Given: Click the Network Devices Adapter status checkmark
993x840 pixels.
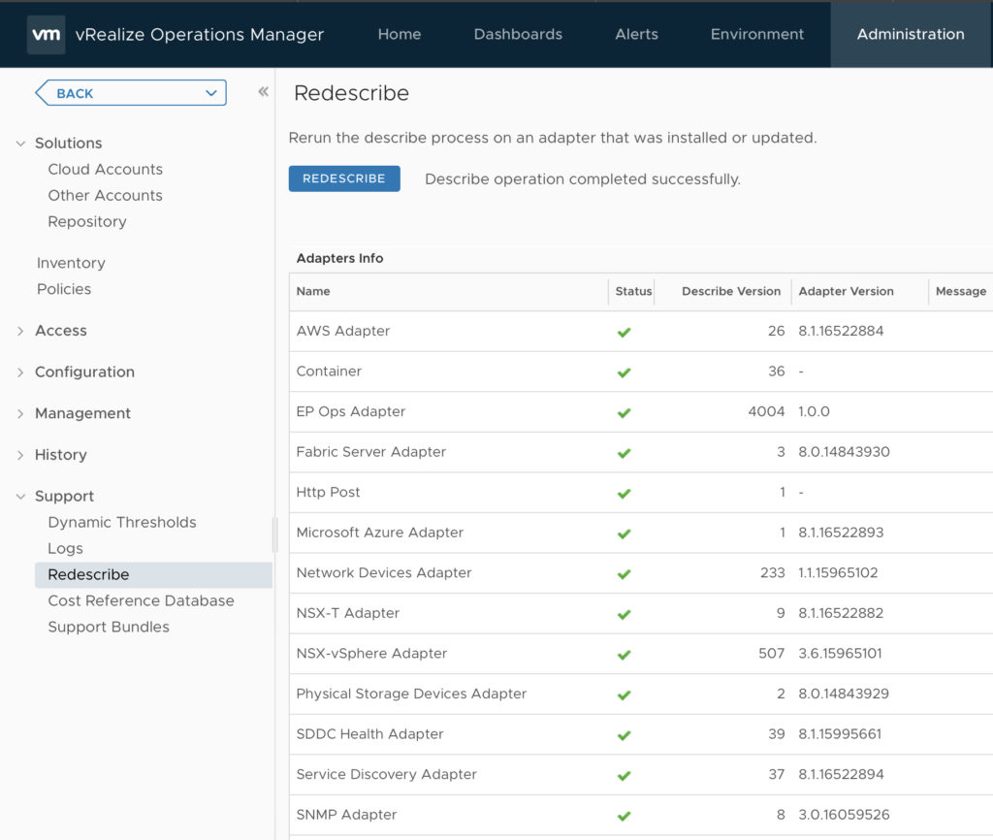Looking at the screenshot, I should 624,574.
